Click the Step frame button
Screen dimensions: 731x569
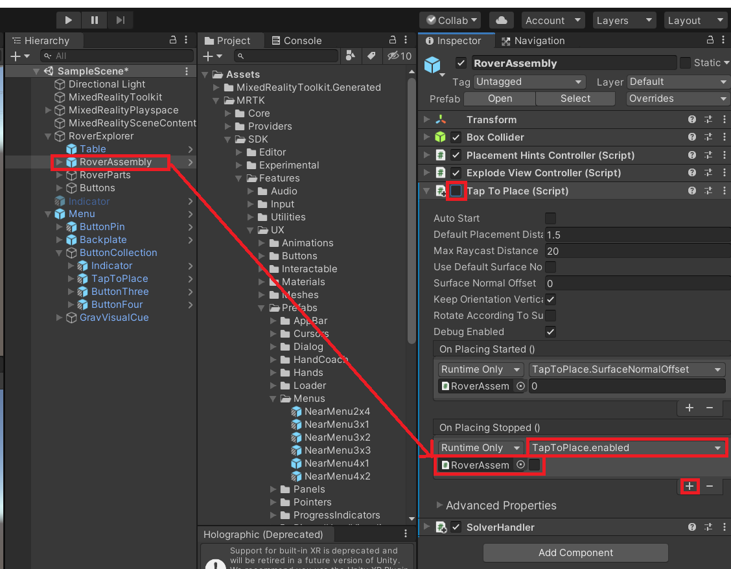tap(121, 20)
